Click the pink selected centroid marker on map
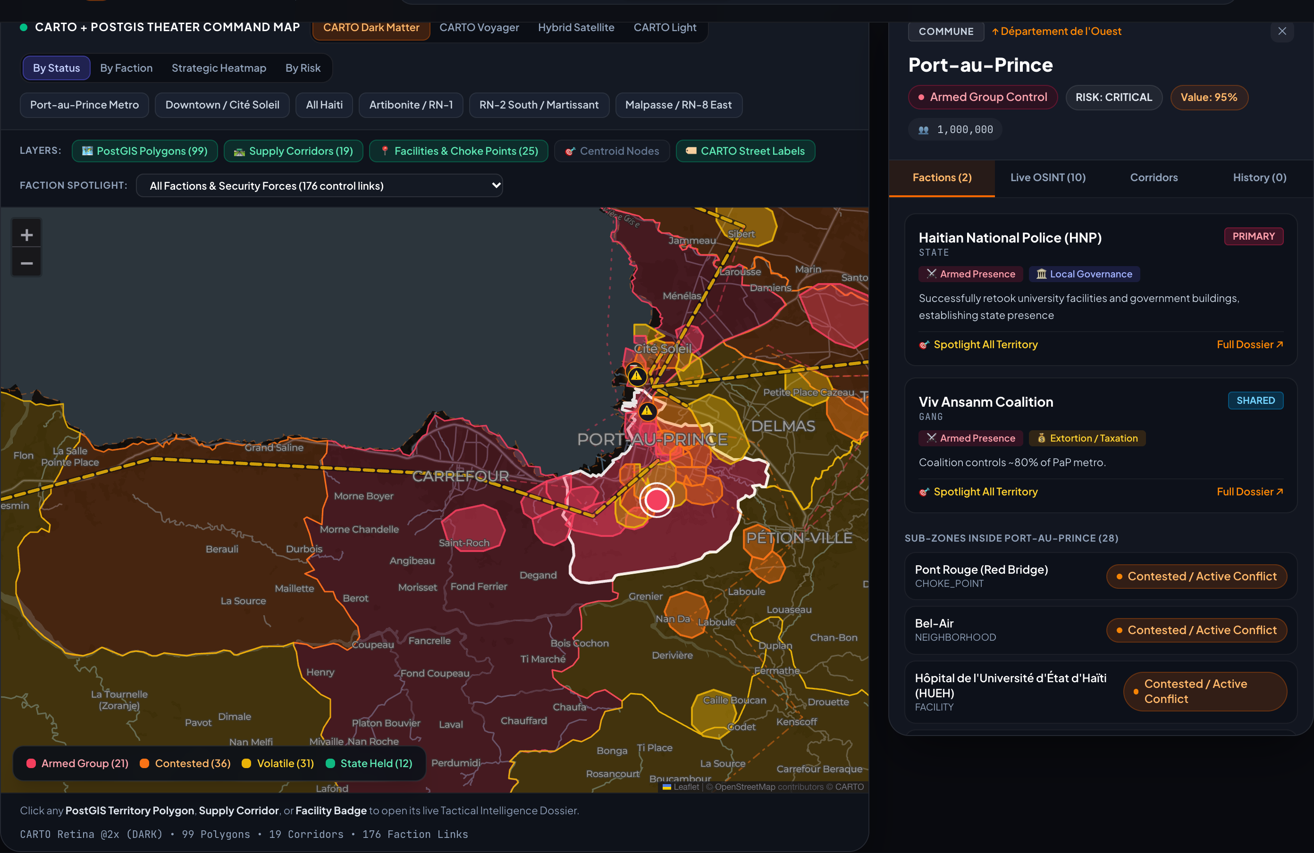 point(657,500)
